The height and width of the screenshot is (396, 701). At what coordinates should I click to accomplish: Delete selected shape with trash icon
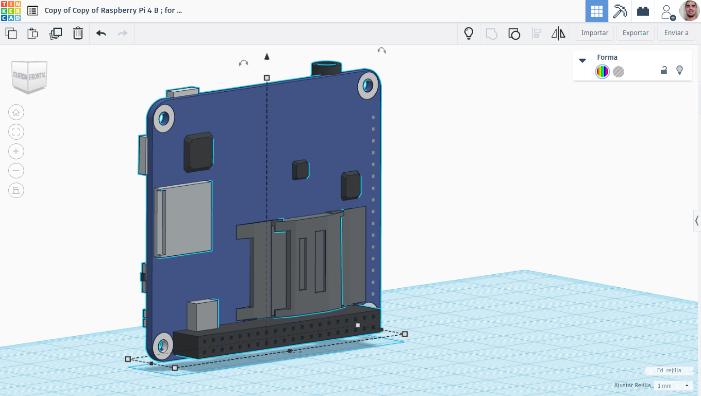click(78, 34)
